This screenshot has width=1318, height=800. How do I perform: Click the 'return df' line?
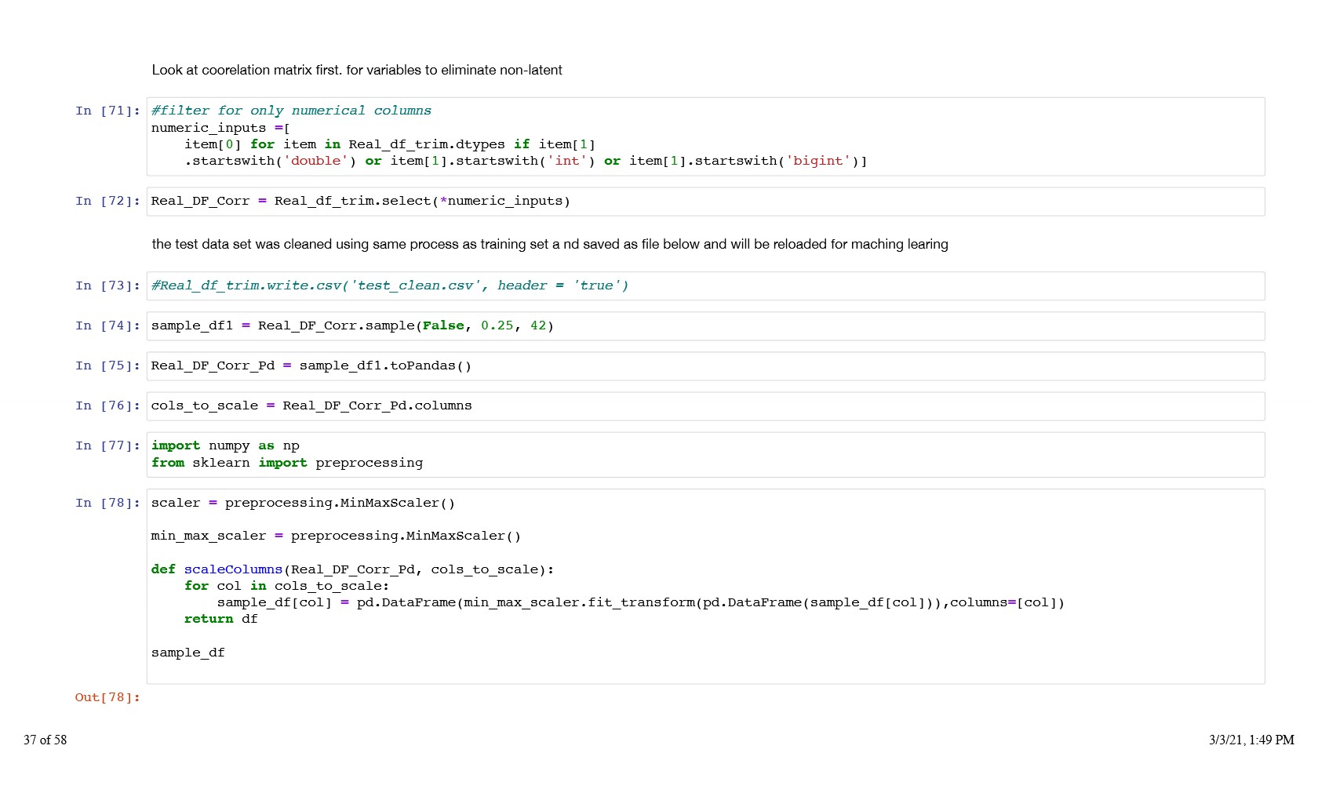220,619
